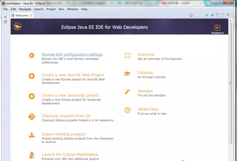Restore the Welcome view panel

pyautogui.click(x=228, y=15)
